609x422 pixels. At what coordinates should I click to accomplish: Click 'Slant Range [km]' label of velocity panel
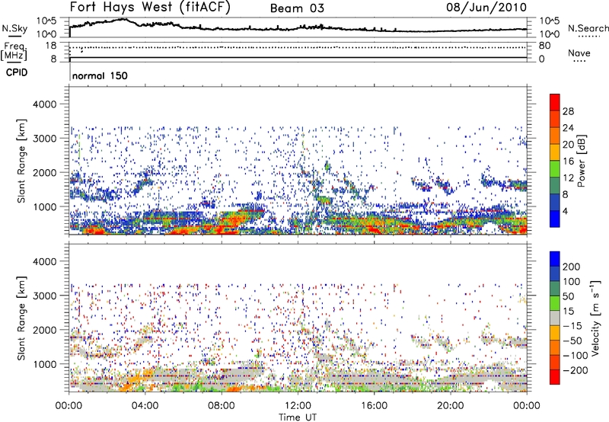pos(21,318)
